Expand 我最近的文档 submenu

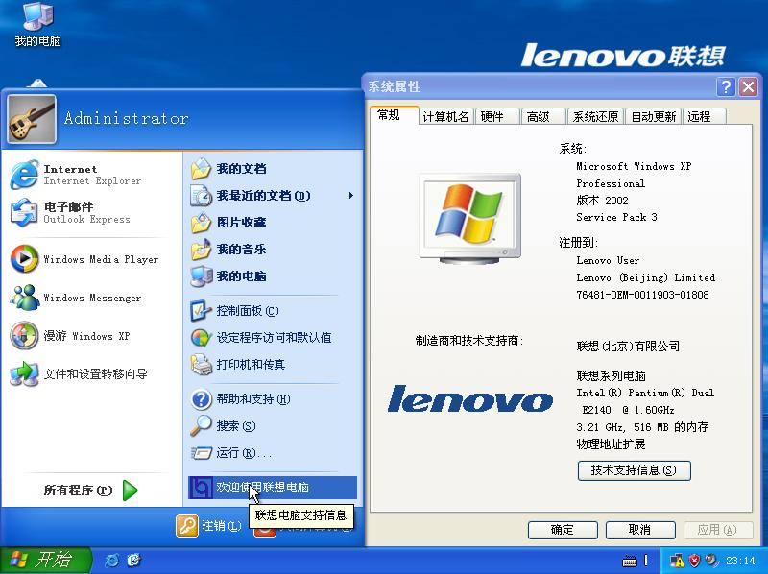(x=243, y=195)
